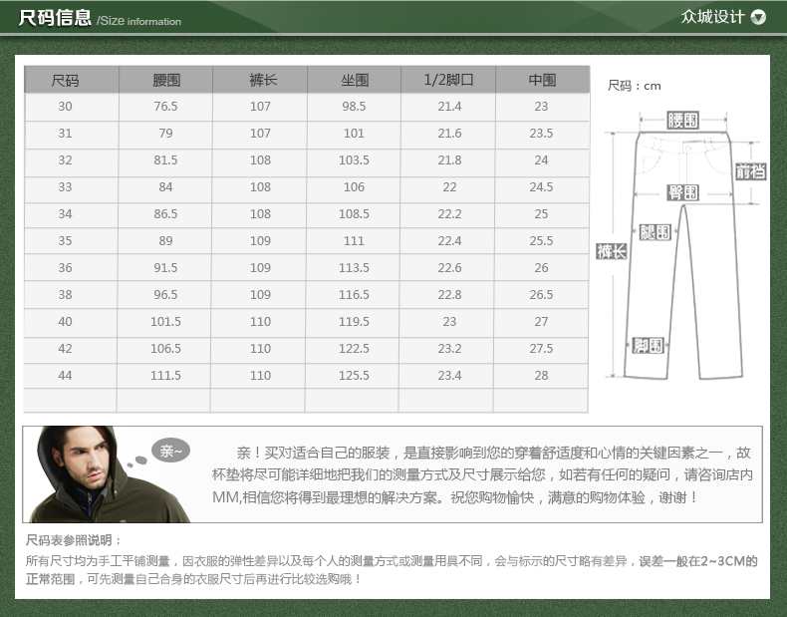Click hip value 108.5
Image resolution: width=787 pixels, height=617 pixels.
(x=354, y=214)
